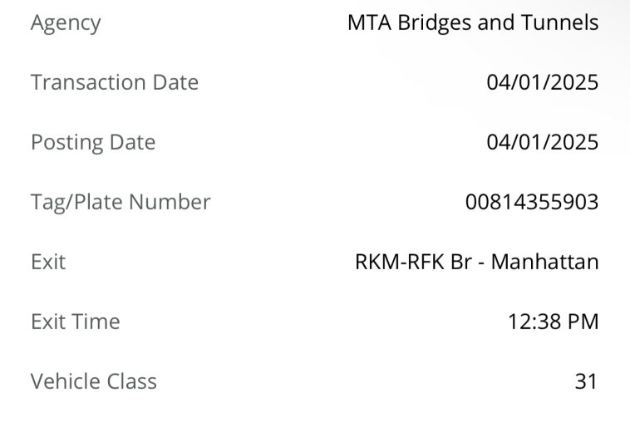Click the word MTA in the agency value
Image resolution: width=630 pixels, height=432 pixels.
pyautogui.click(x=370, y=22)
